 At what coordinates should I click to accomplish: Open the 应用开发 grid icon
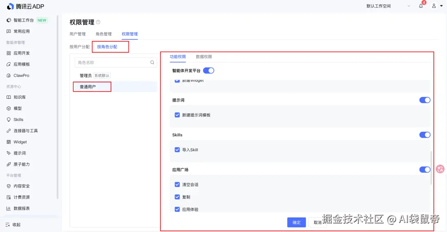pos(9,53)
